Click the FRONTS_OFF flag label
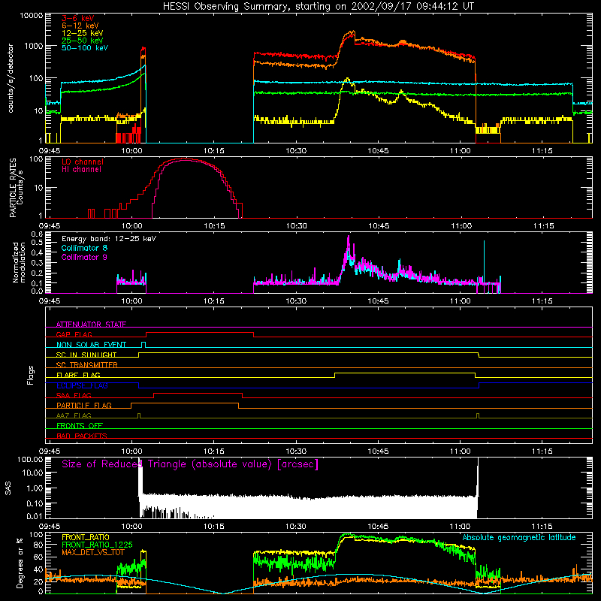The height and width of the screenshot is (601, 601). (80, 426)
